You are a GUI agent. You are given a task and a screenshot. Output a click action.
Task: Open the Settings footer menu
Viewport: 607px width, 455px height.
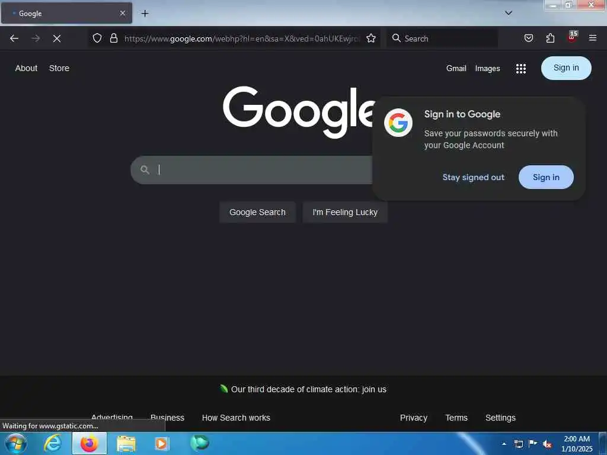click(x=500, y=418)
